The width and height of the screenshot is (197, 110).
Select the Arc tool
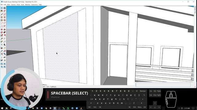(2, 23)
